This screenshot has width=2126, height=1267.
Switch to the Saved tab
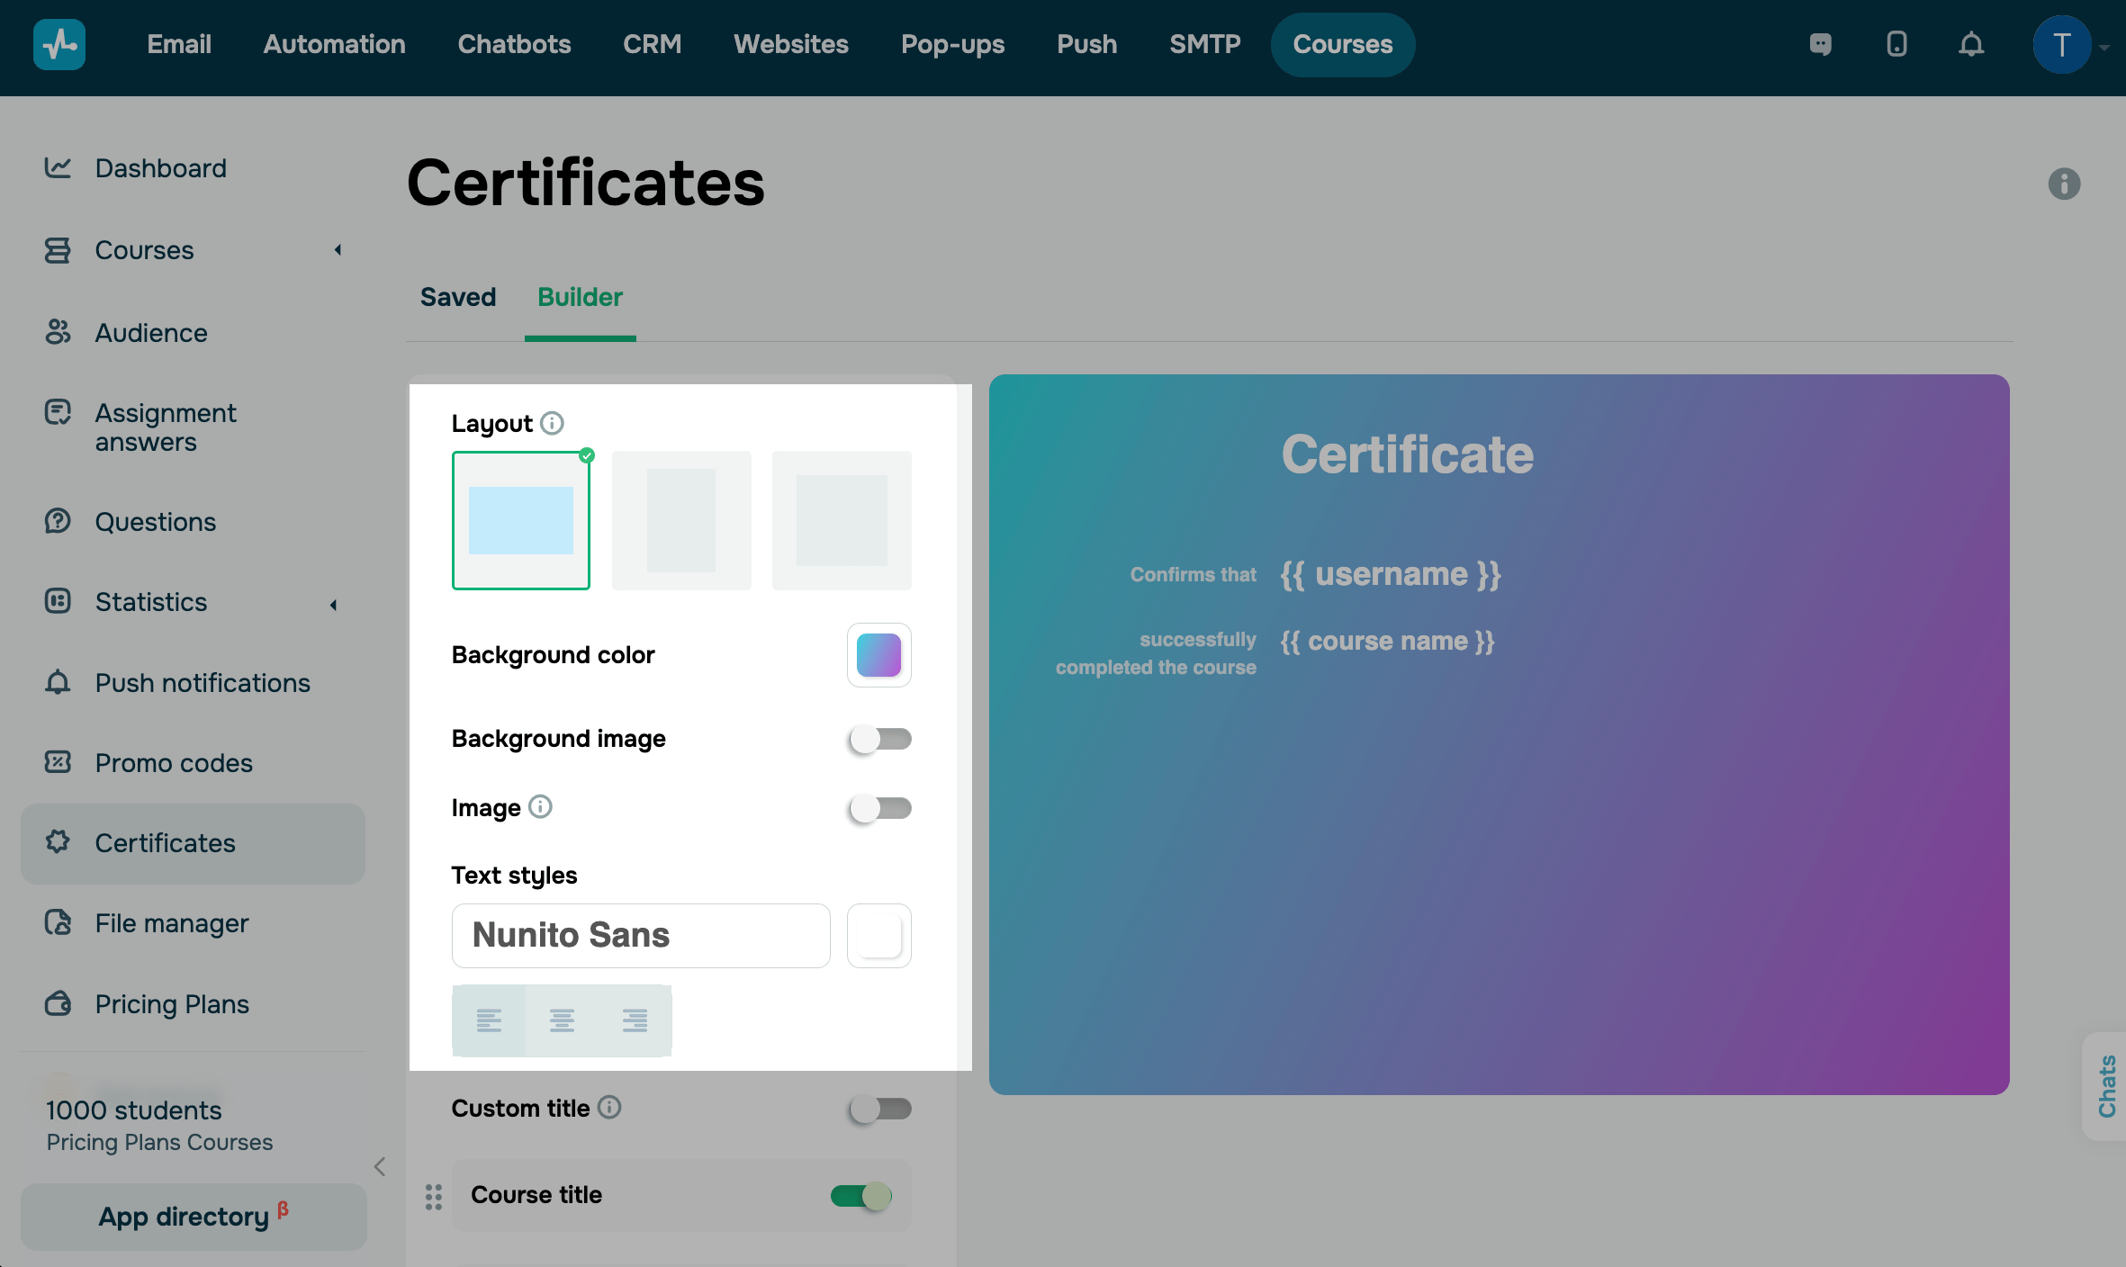click(x=457, y=297)
